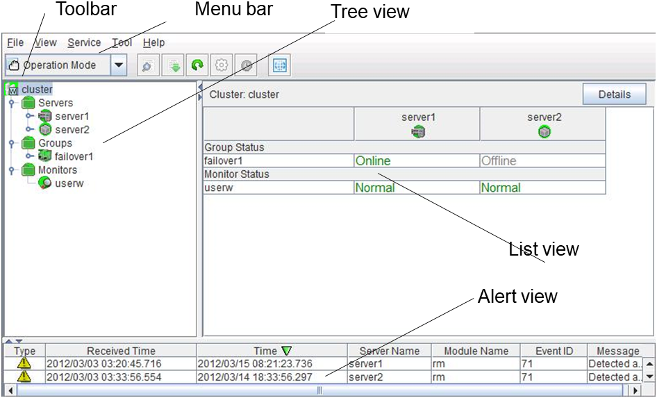Image resolution: width=657 pixels, height=398 pixels.
Task: Open the Tool menu
Action: pyautogui.click(x=122, y=43)
